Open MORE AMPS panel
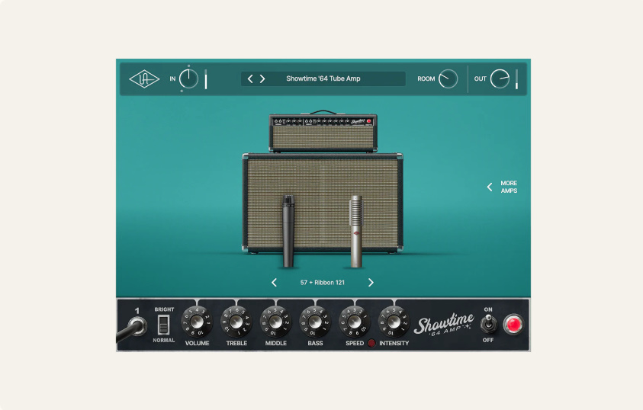 click(x=503, y=187)
